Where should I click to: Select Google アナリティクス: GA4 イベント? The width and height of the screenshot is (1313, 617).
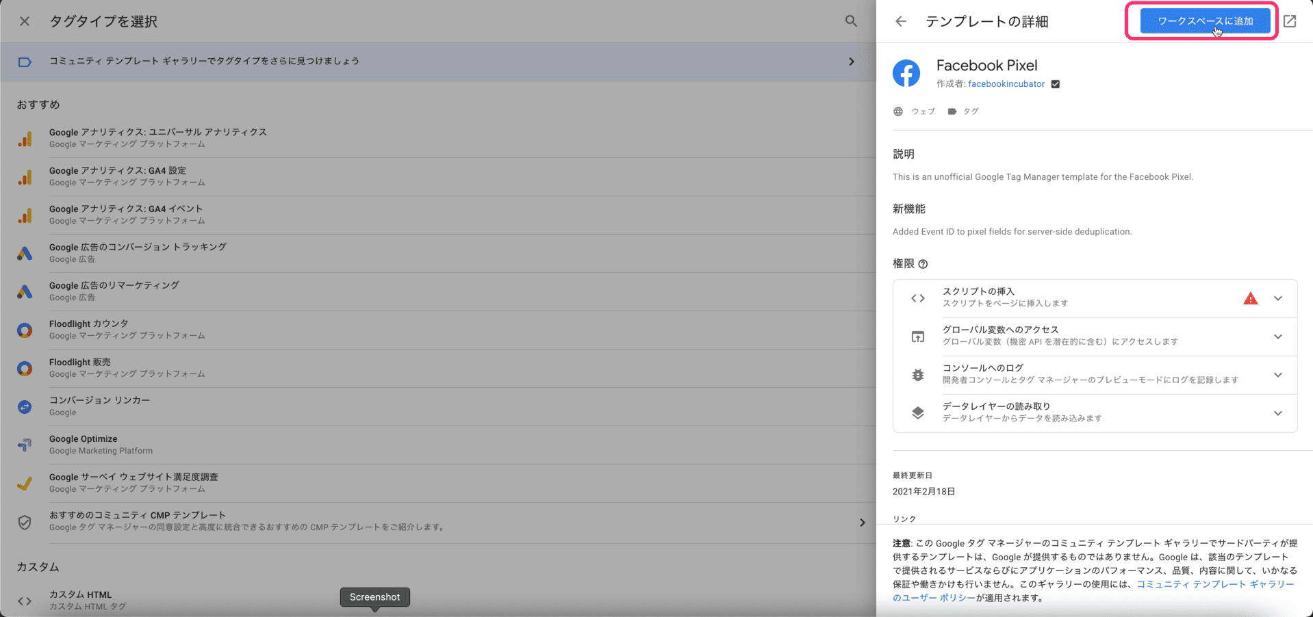(438, 215)
